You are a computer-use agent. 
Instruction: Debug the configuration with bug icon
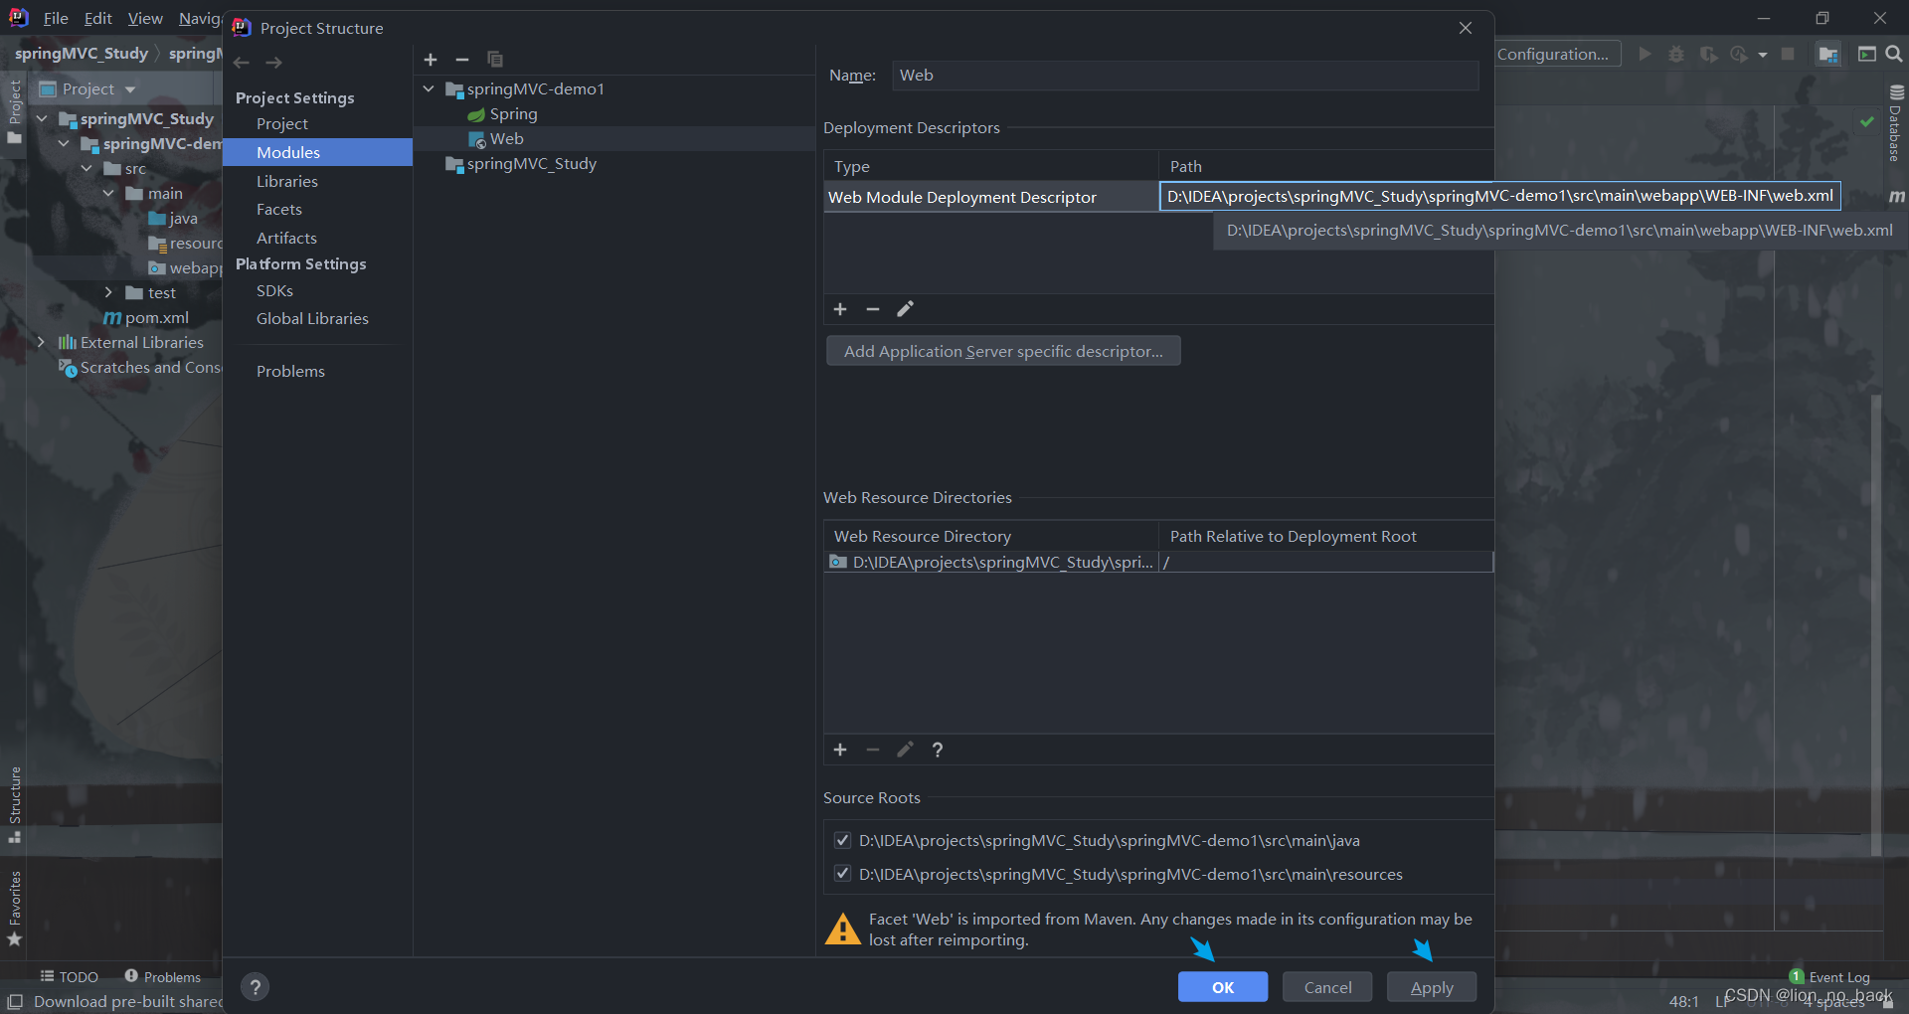point(1676,54)
